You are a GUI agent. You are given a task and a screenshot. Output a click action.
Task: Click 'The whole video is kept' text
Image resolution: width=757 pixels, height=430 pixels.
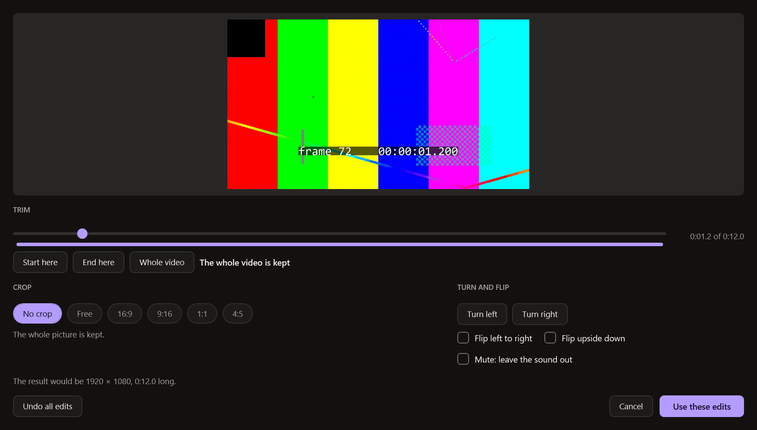pos(245,263)
